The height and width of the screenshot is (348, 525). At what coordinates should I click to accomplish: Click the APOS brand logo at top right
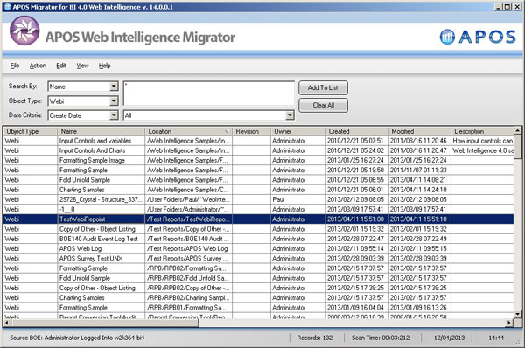coord(478,37)
